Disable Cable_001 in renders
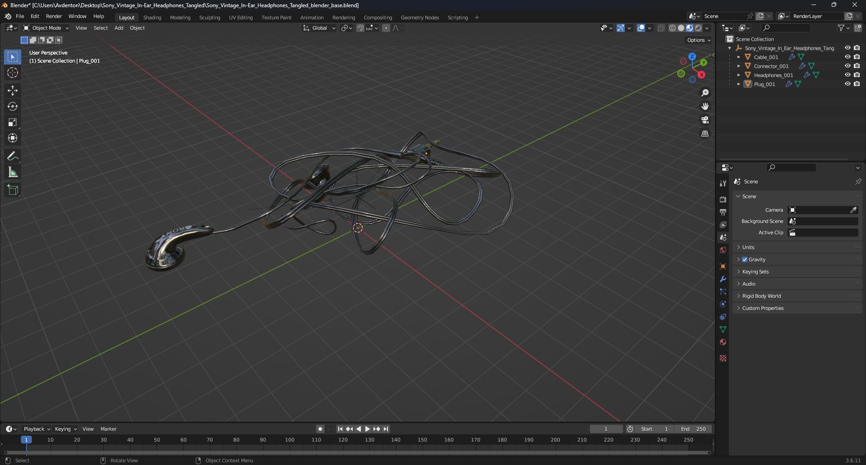The height and width of the screenshot is (465, 866). point(857,57)
